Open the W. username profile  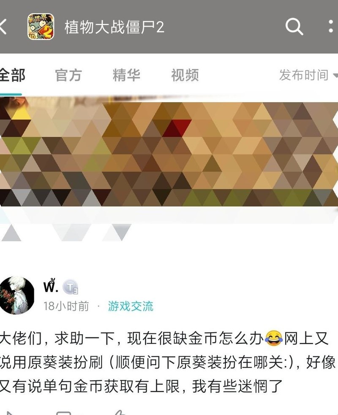[x=51, y=286]
